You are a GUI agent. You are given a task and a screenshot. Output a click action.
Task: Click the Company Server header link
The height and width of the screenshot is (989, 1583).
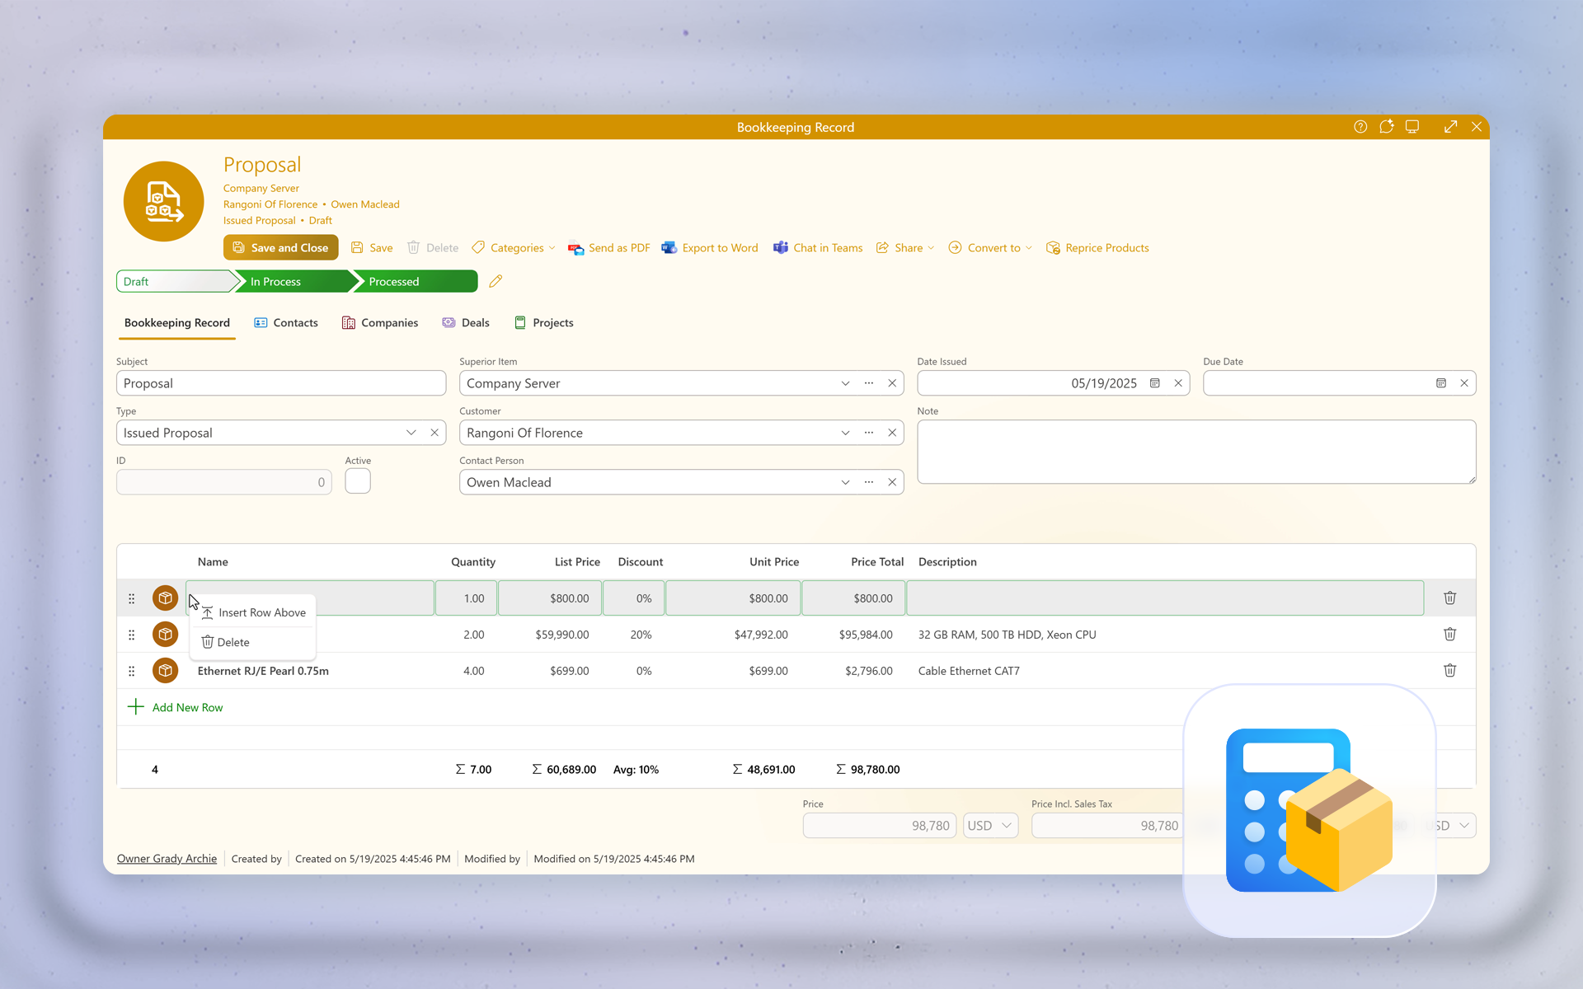pos(261,188)
